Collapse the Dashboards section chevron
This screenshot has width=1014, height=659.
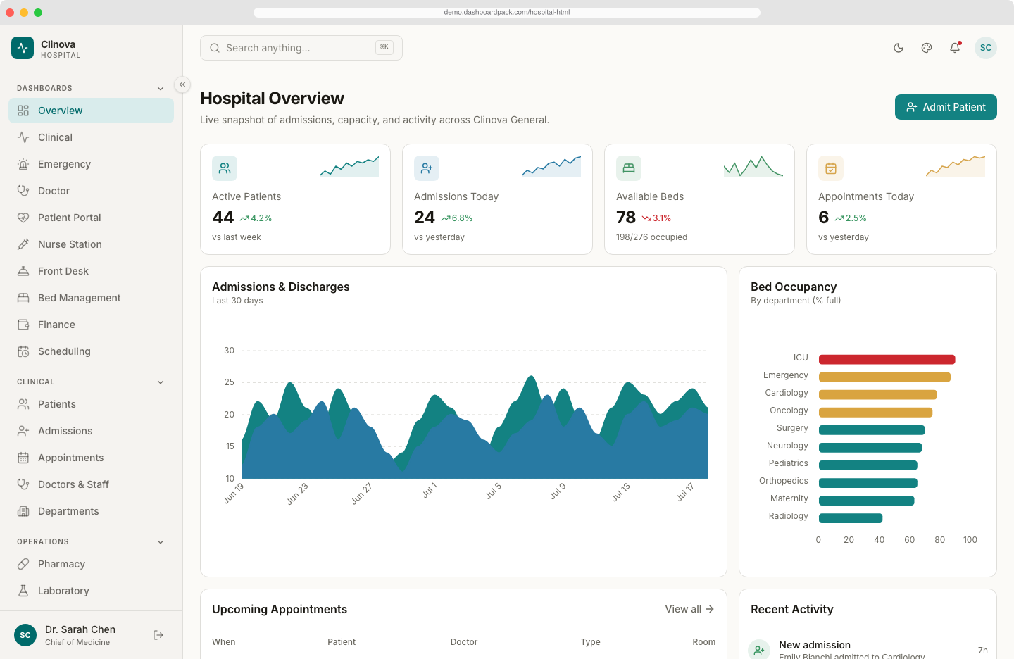pos(161,89)
